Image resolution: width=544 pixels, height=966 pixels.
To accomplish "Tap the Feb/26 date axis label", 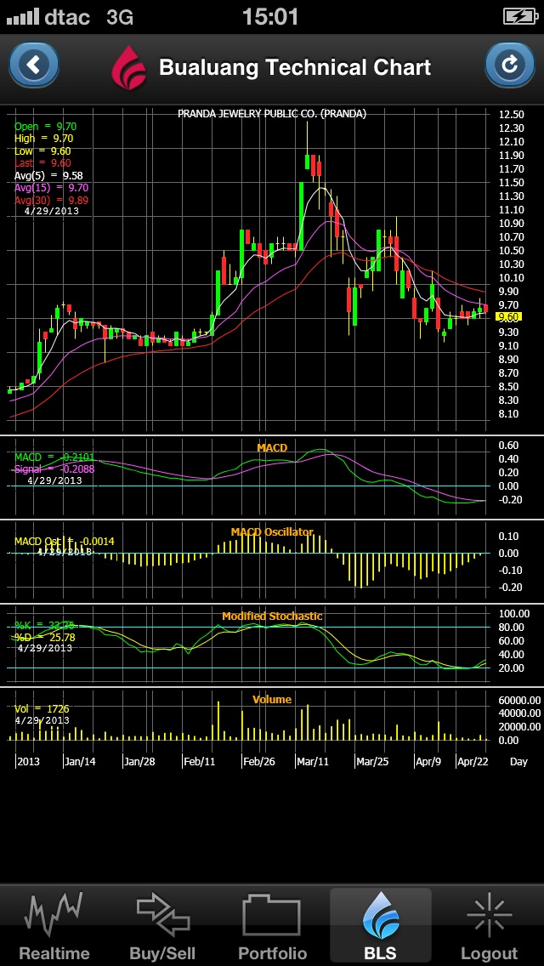I will click(x=258, y=761).
